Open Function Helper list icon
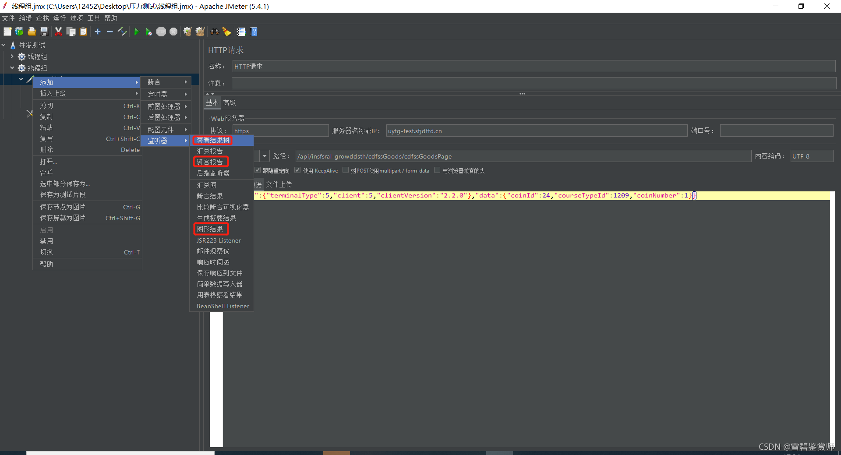The width and height of the screenshot is (841, 455). [x=241, y=32]
